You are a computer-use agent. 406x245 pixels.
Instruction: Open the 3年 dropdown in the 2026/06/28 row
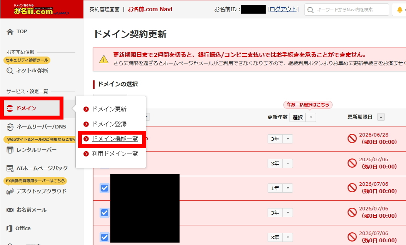coord(280,139)
